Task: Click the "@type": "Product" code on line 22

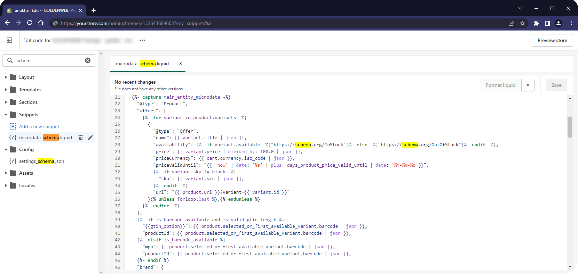Action: point(162,104)
